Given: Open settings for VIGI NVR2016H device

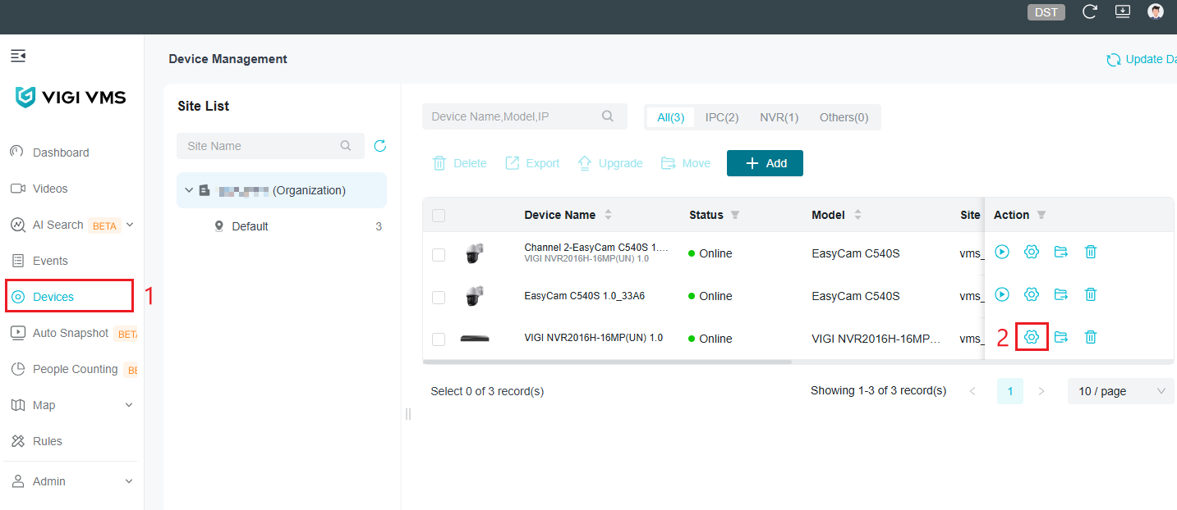Looking at the screenshot, I should (1032, 337).
